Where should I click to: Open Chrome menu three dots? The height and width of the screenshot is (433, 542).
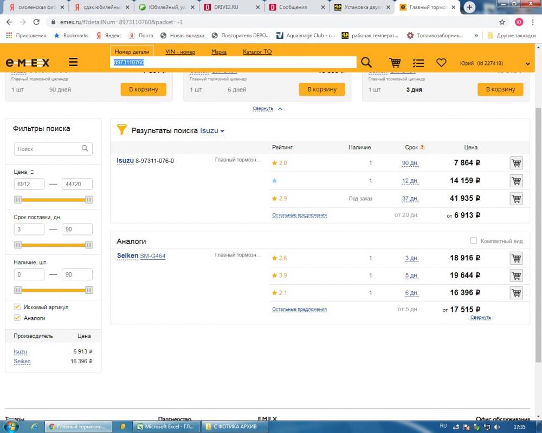pyautogui.click(x=533, y=22)
